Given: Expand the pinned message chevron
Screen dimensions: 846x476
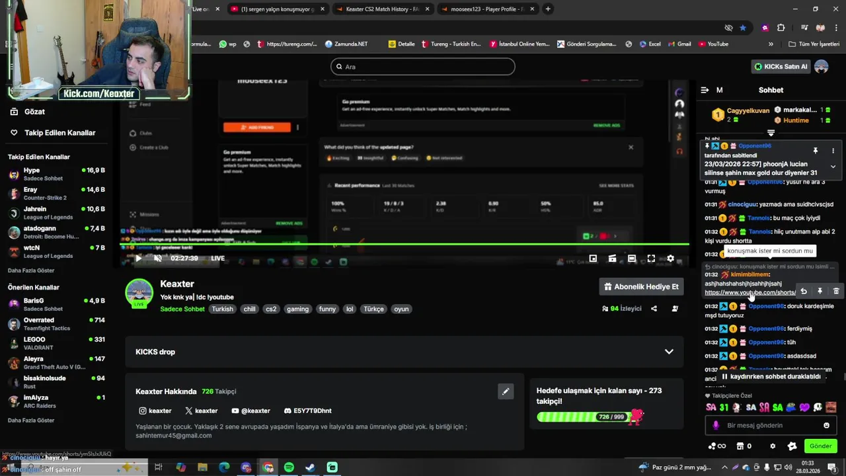Looking at the screenshot, I should click(833, 167).
